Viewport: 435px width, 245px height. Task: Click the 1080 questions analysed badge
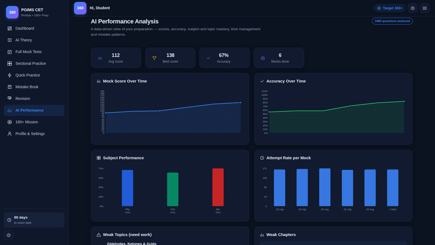(392, 21)
